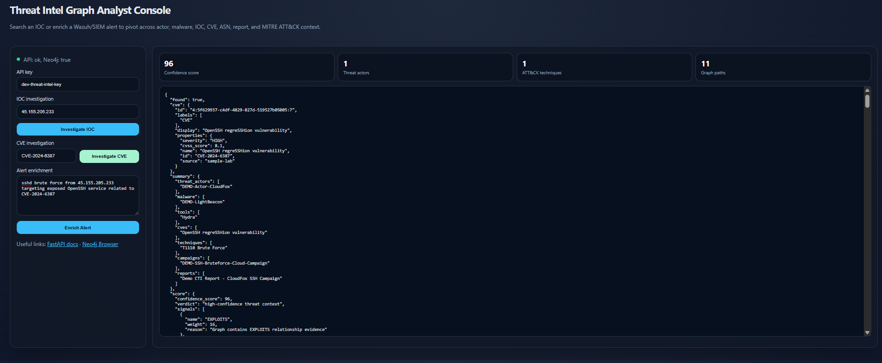Click the 'API: ok, Neo4j: true' status text

coord(47,60)
